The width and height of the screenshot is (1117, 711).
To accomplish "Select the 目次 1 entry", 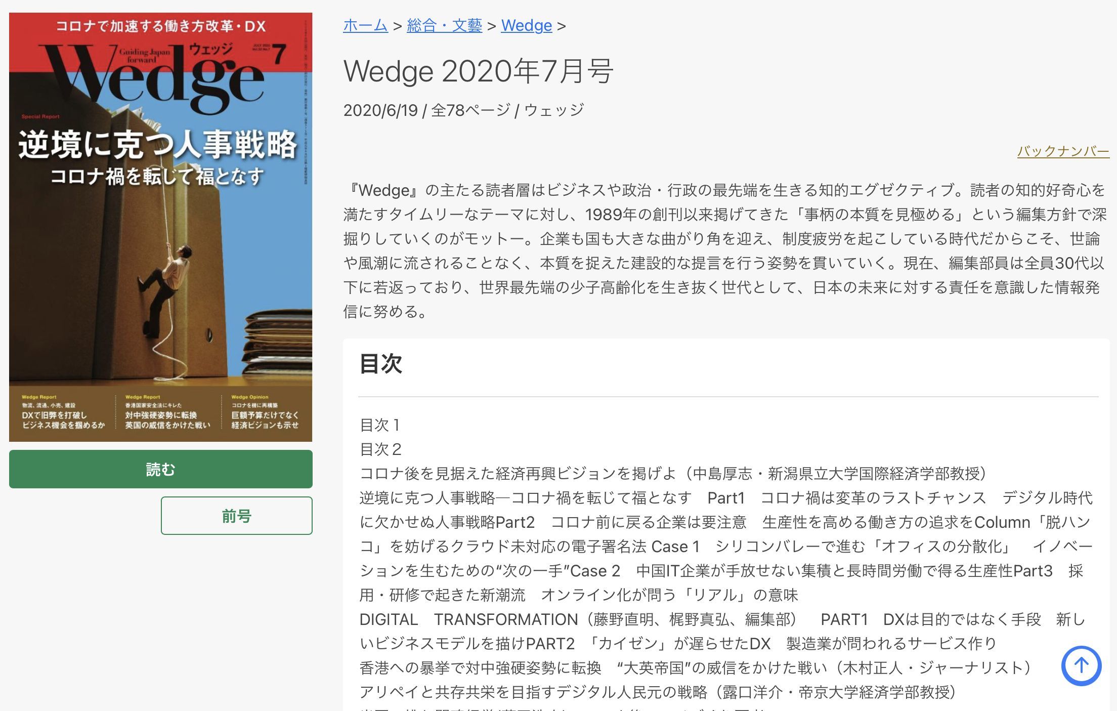I will tap(380, 425).
